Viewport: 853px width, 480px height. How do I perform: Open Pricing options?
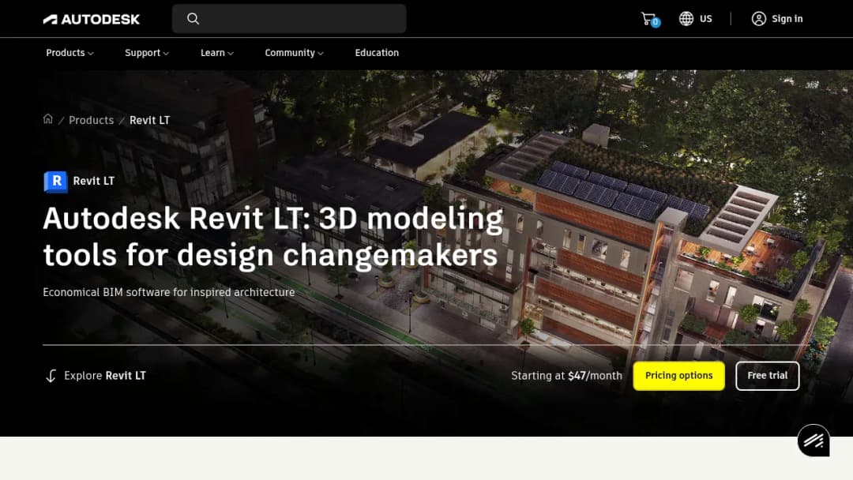point(678,376)
